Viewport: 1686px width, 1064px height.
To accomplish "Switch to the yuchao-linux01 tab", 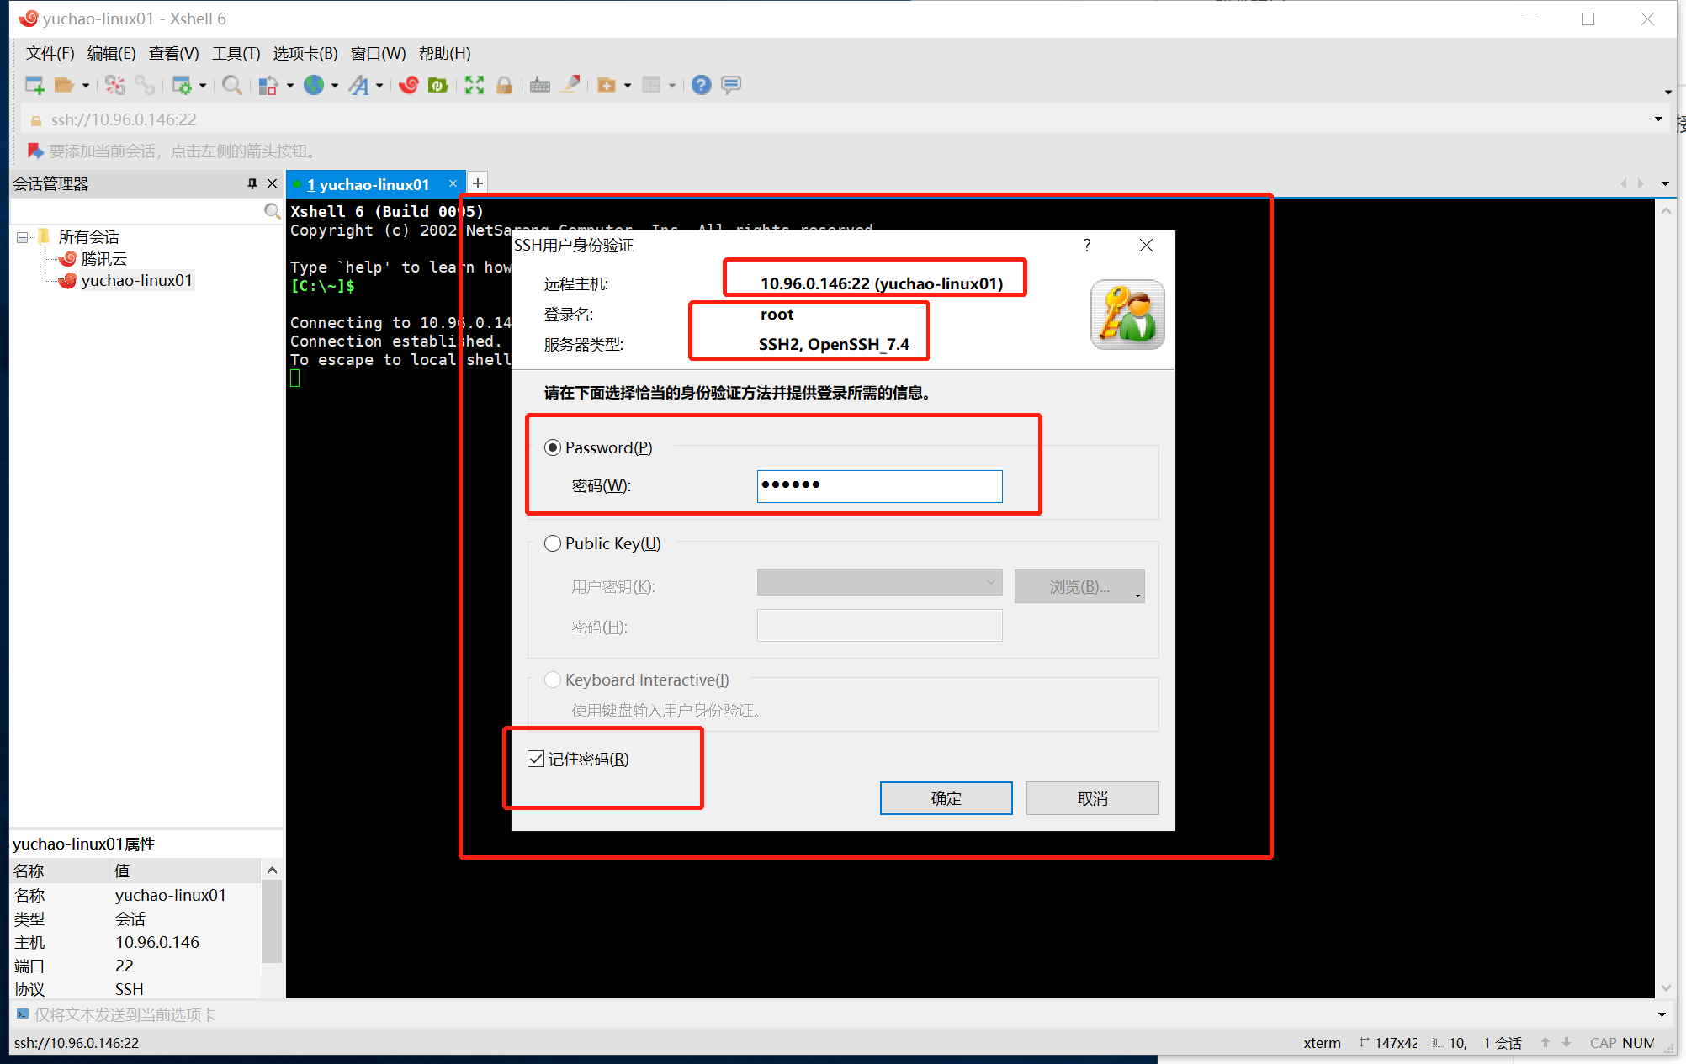I will tap(368, 184).
